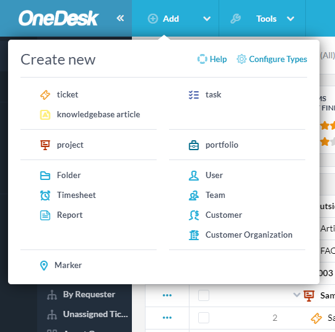Click the Report document icon
The image size is (335, 332).
pyautogui.click(x=45, y=215)
